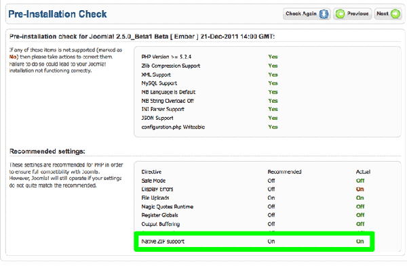Click the green Previous arrow icon
The image size is (407, 266).
(x=340, y=14)
